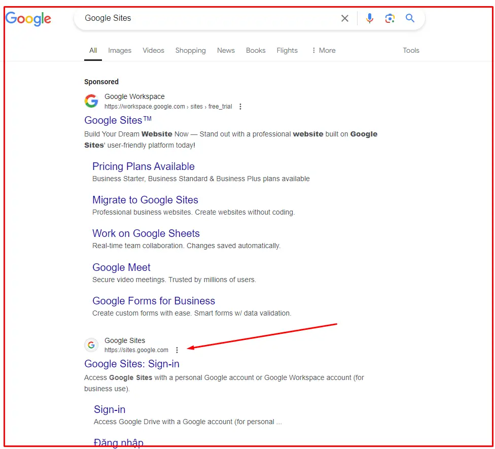Screen dimensions: 495x449
Task: Click the workspace.google.com sites free_trial URL
Action: pyautogui.click(x=168, y=107)
